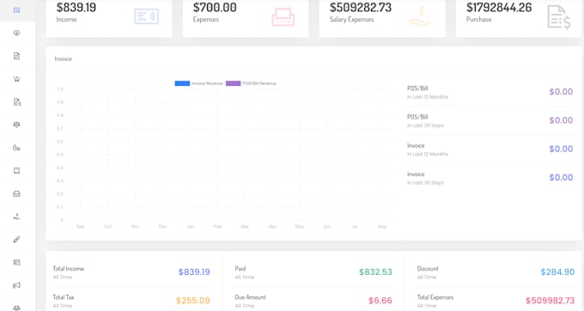
Task: Click the Invoice chart panel heading
Action: point(63,58)
